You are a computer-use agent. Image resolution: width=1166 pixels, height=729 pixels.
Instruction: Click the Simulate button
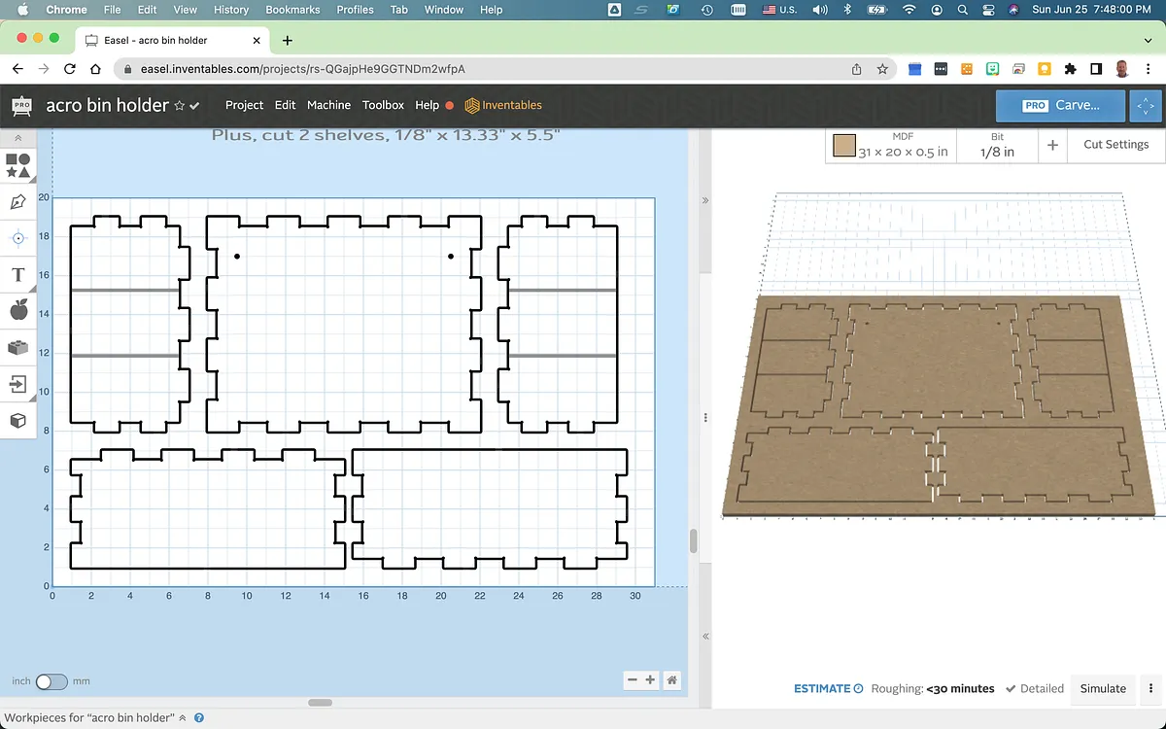1103,688
